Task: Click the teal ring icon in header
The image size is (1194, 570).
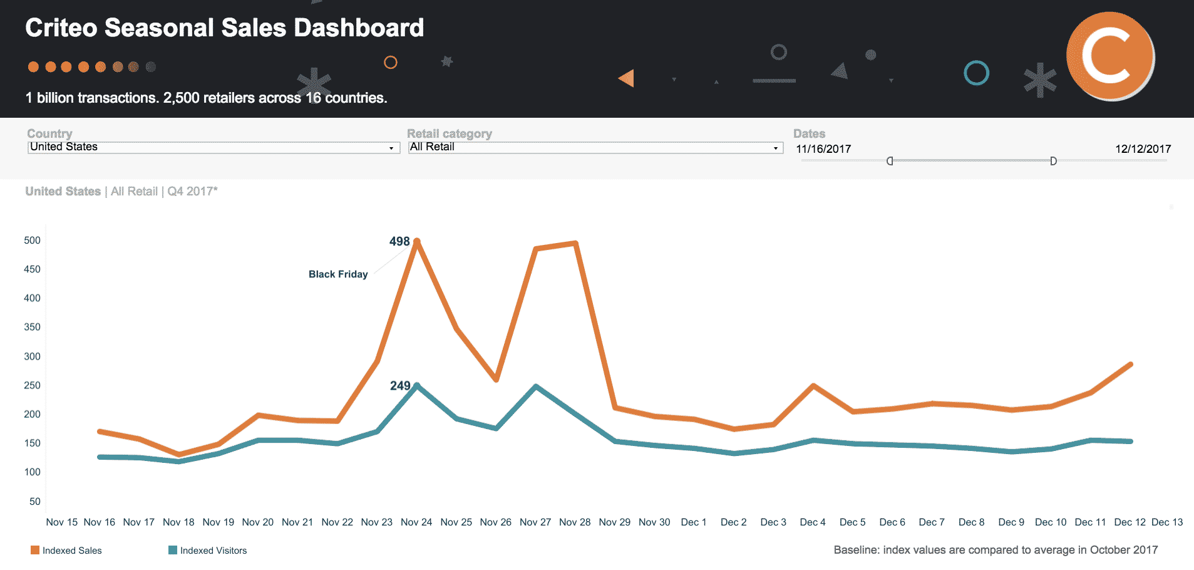Action: pyautogui.click(x=976, y=73)
